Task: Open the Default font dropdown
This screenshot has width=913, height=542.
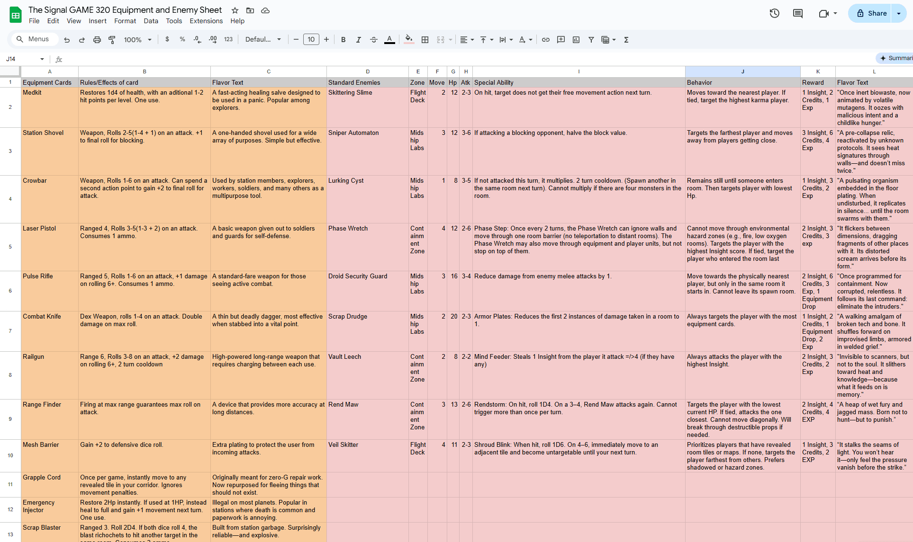Action: point(263,40)
